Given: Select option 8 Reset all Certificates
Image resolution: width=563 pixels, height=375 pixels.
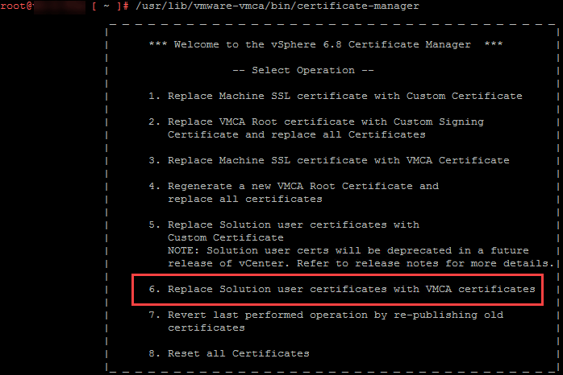Looking at the screenshot, I should 229,353.
